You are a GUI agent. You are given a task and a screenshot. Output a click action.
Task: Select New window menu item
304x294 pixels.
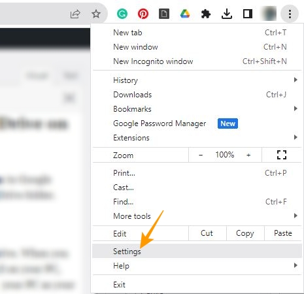tap(197, 47)
